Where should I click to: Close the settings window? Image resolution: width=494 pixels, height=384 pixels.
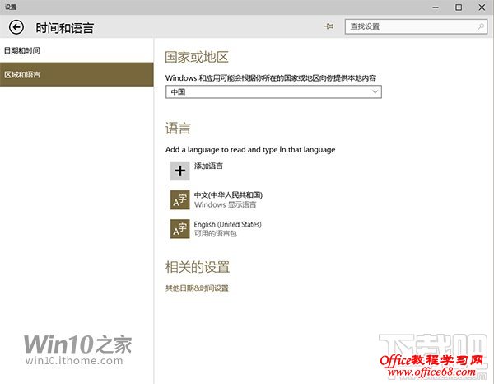pyautogui.click(x=482, y=7)
